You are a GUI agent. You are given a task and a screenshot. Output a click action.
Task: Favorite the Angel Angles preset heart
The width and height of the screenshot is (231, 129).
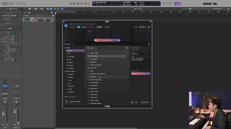88,89
